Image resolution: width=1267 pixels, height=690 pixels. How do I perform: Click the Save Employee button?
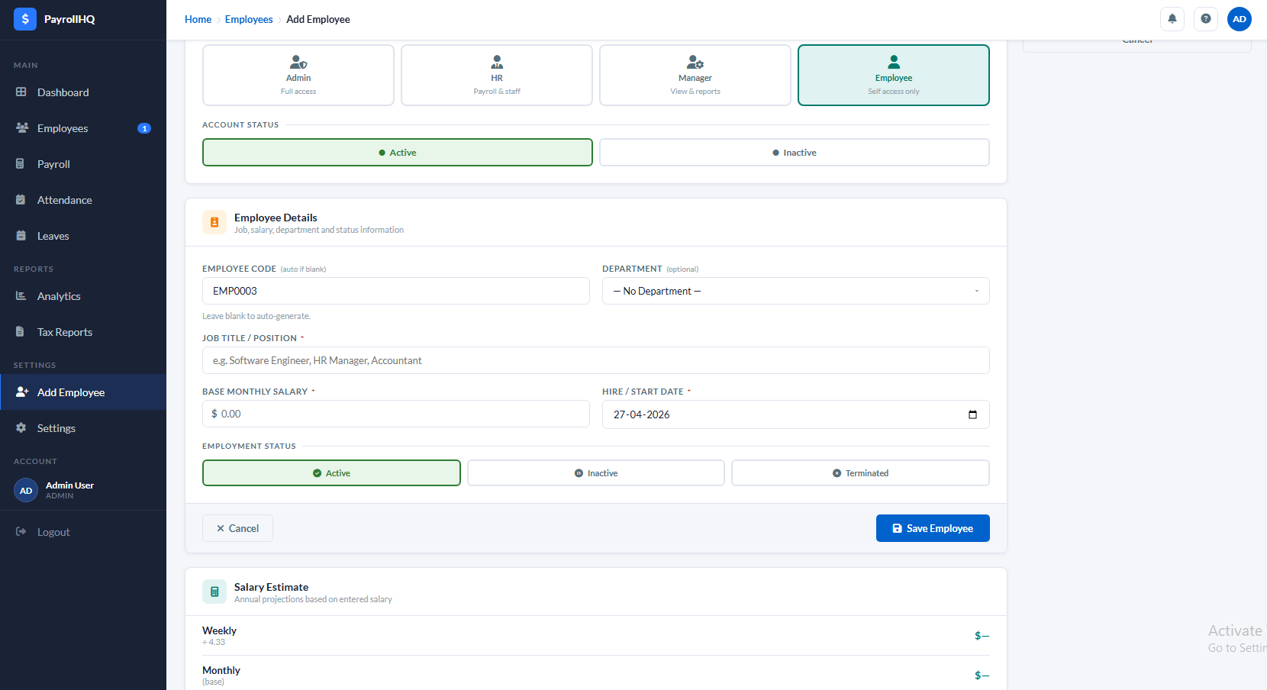(932, 528)
